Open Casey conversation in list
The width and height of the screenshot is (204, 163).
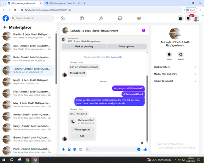point(28,128)
